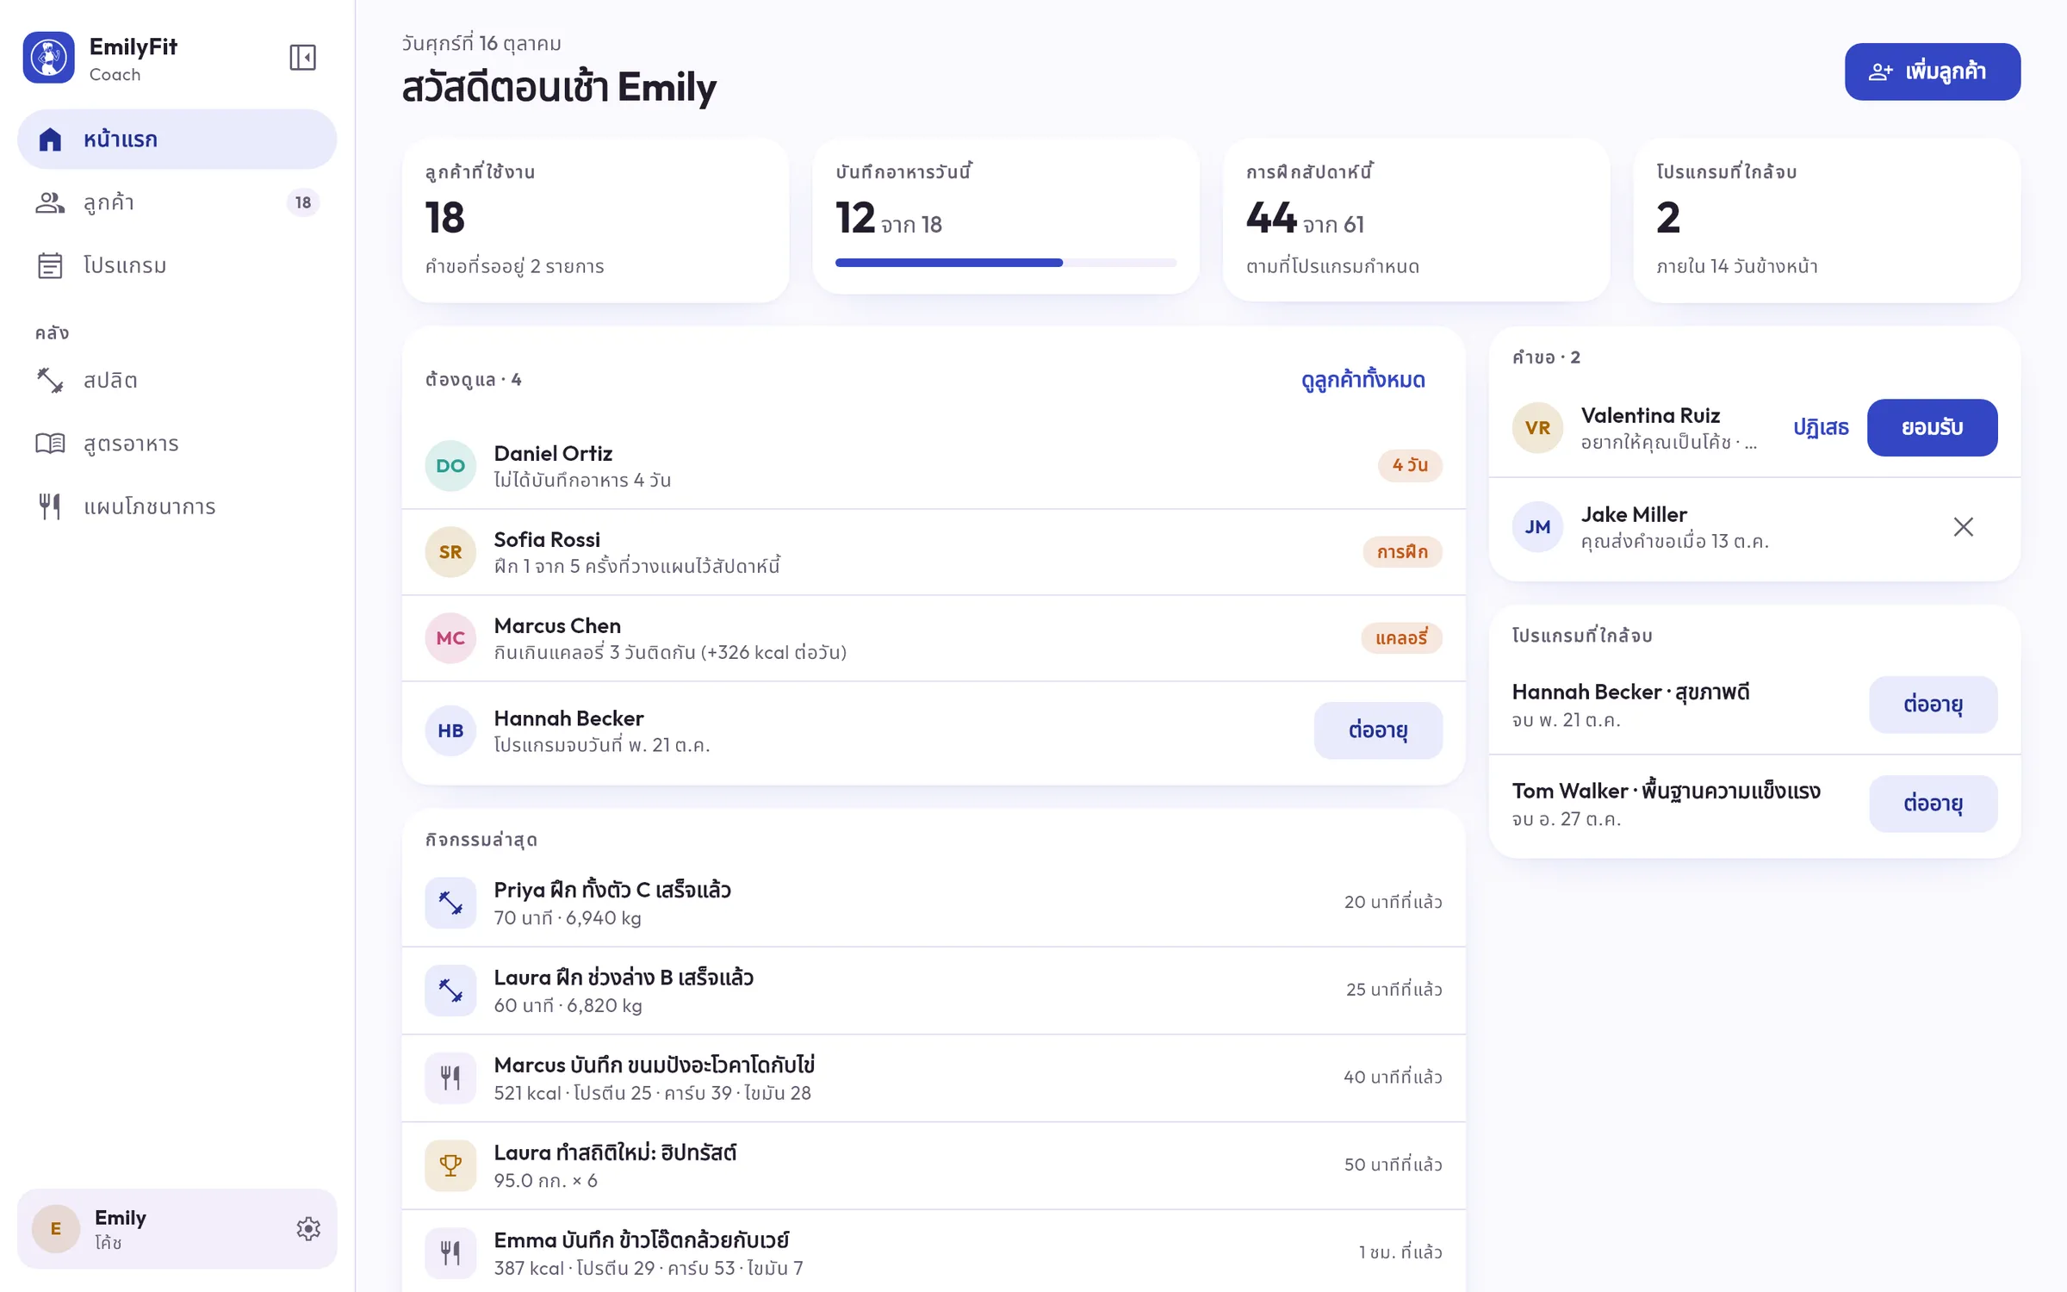
Task: Collapse the sidebar with the panel icon
Action: (x=302, y=58)
